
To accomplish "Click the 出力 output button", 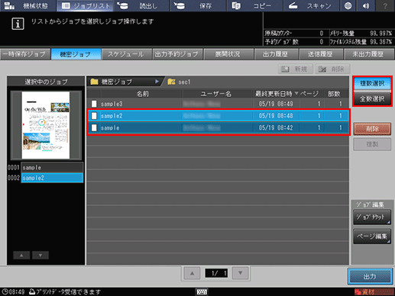I will [x=370, y=276].
